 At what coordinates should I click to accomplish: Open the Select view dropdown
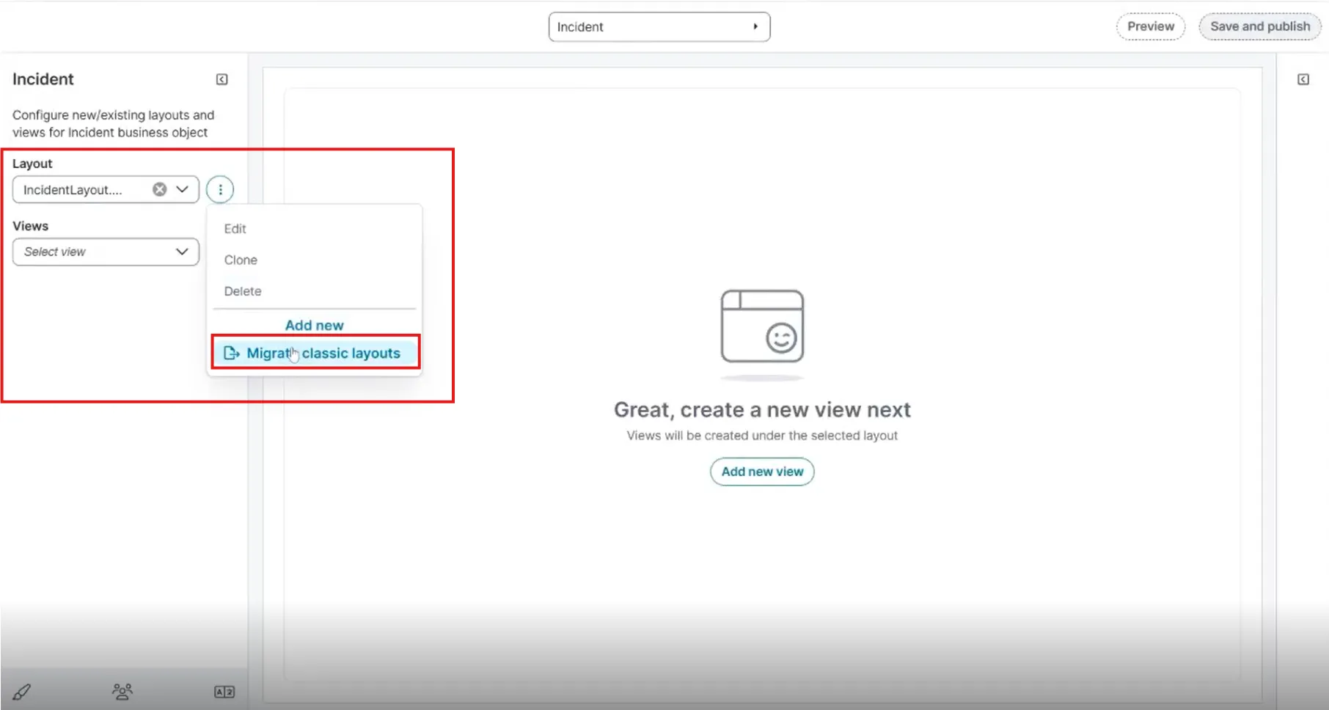pyautogui.click(x=106, y=252)
